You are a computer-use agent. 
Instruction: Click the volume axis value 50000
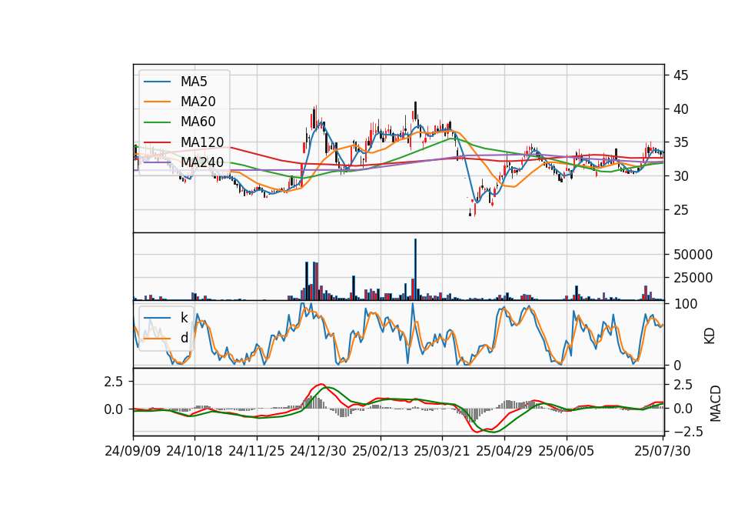(x=693, y=255)
